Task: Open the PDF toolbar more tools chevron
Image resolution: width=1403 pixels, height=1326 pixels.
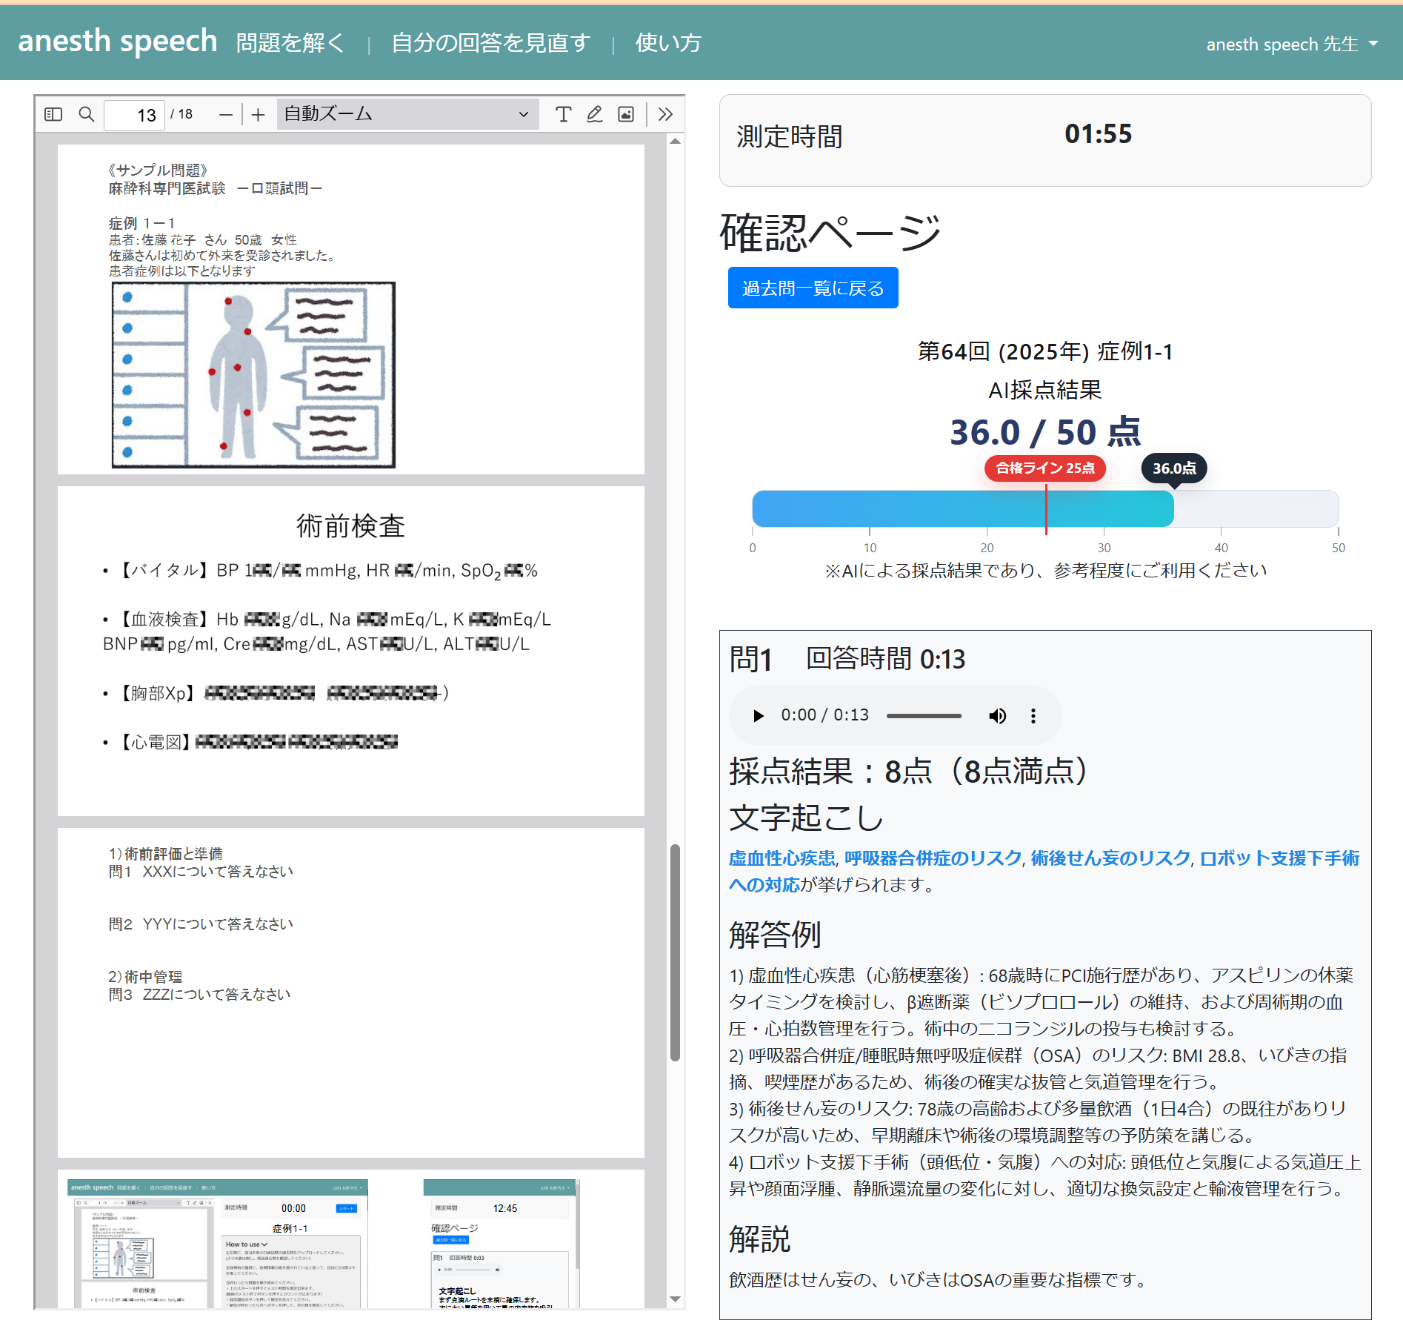Action: click(x=665, y=114)
